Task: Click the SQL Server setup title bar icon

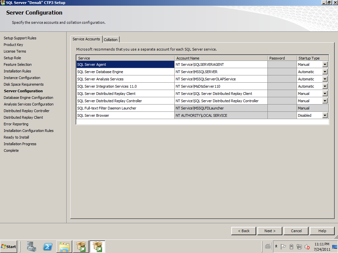Action: [3, 3]
